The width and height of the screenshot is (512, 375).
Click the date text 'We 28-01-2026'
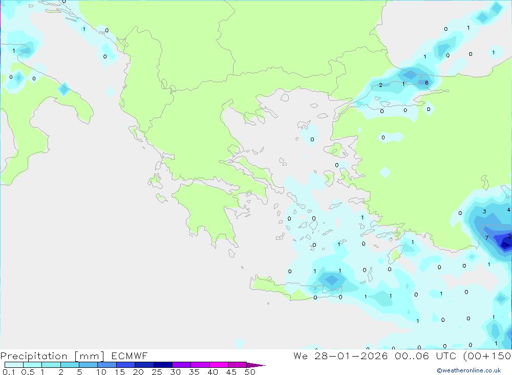coord(340,356)
